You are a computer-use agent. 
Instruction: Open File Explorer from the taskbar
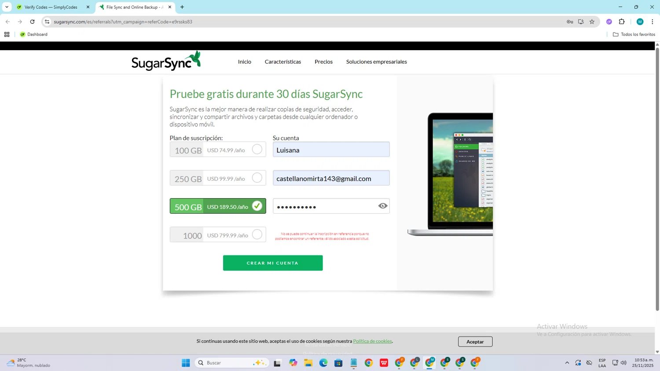tap(308, 363)
